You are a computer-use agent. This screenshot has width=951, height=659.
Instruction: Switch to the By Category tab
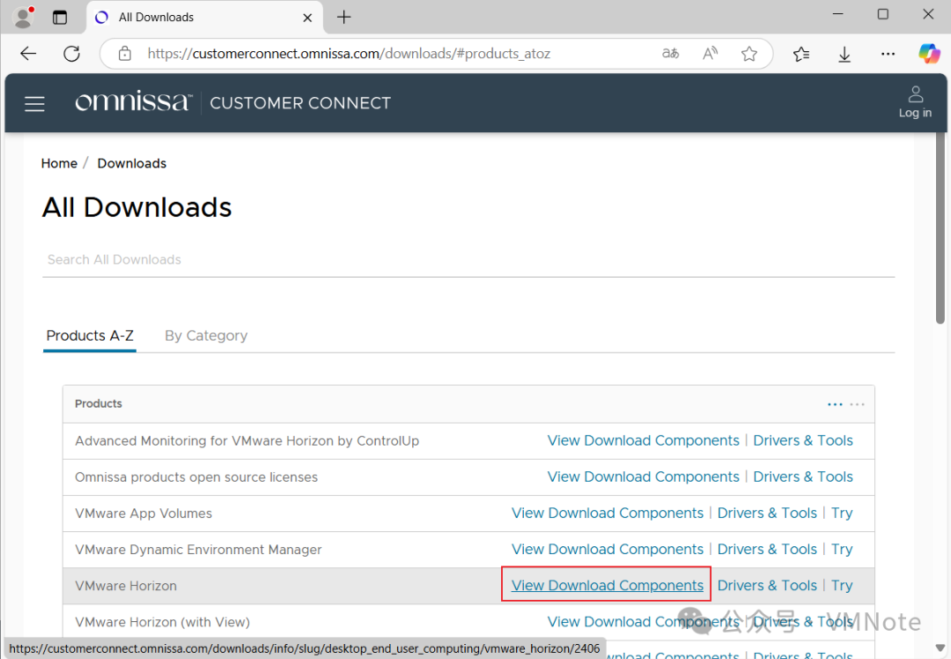(x=206, y=336)
